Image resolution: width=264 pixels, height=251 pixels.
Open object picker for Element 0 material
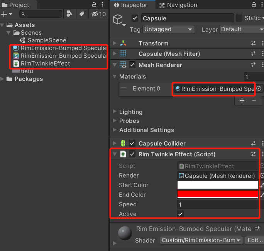click(x=259, y=89)
